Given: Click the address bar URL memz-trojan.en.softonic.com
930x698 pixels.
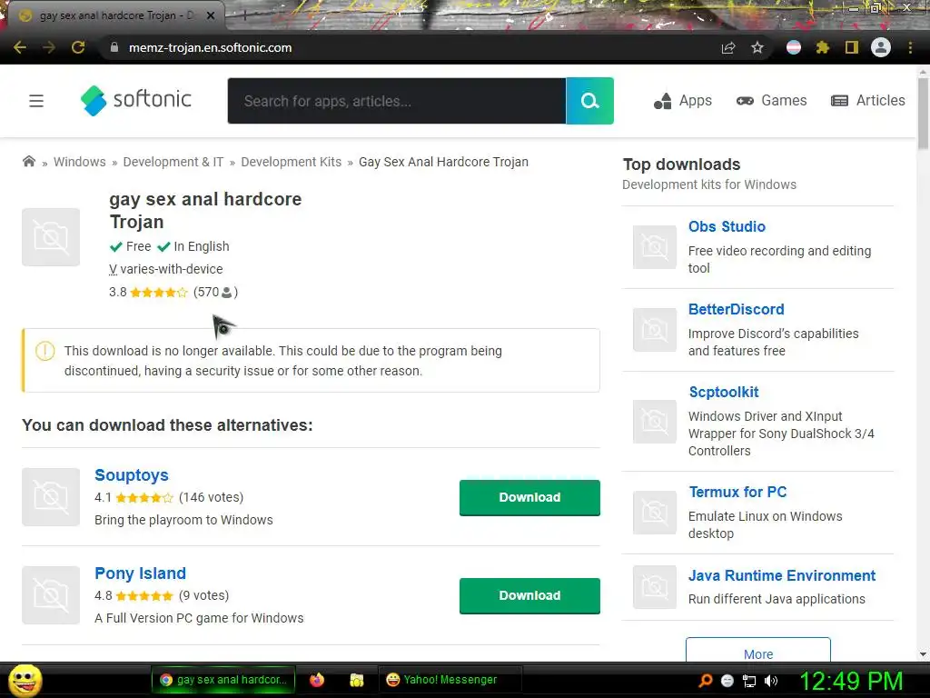Looking at the screenshot, I should [x=210, y=47].
